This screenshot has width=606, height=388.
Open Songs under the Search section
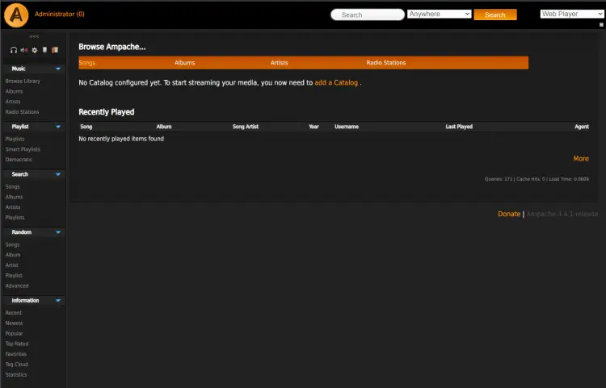pyautogui.click(x=12, y=186)
